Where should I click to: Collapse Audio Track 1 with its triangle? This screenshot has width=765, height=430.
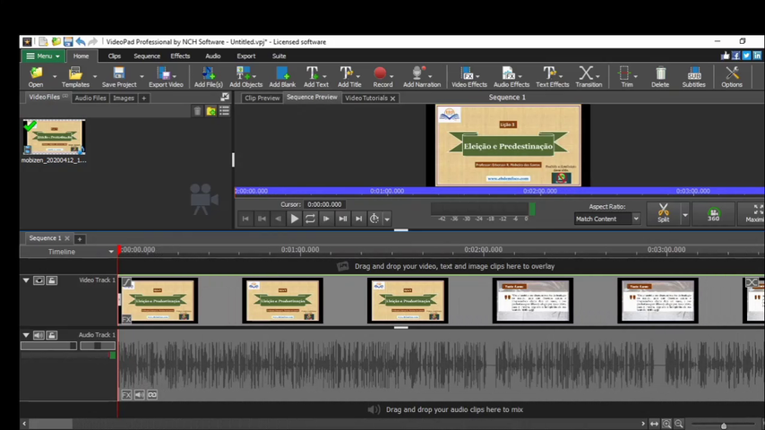[26, 335]
